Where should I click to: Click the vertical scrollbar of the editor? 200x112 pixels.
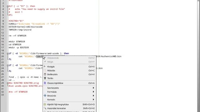198,56
